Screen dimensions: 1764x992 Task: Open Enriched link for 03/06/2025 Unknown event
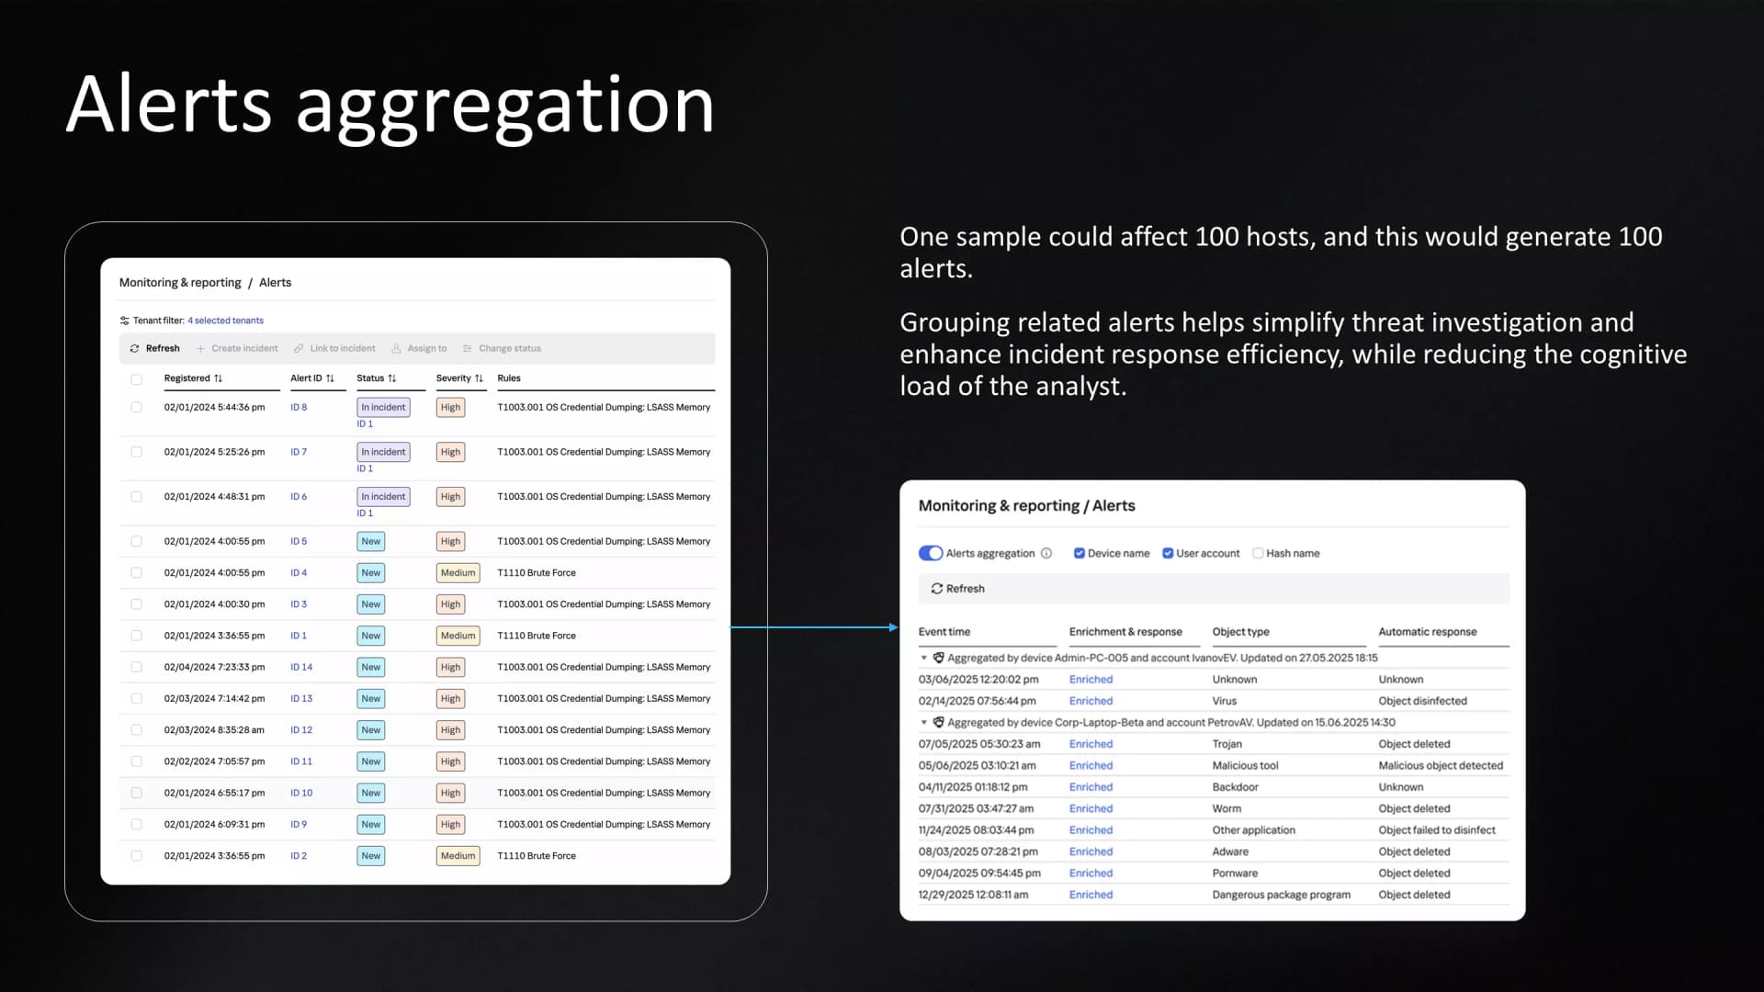tap(1091, 680)
